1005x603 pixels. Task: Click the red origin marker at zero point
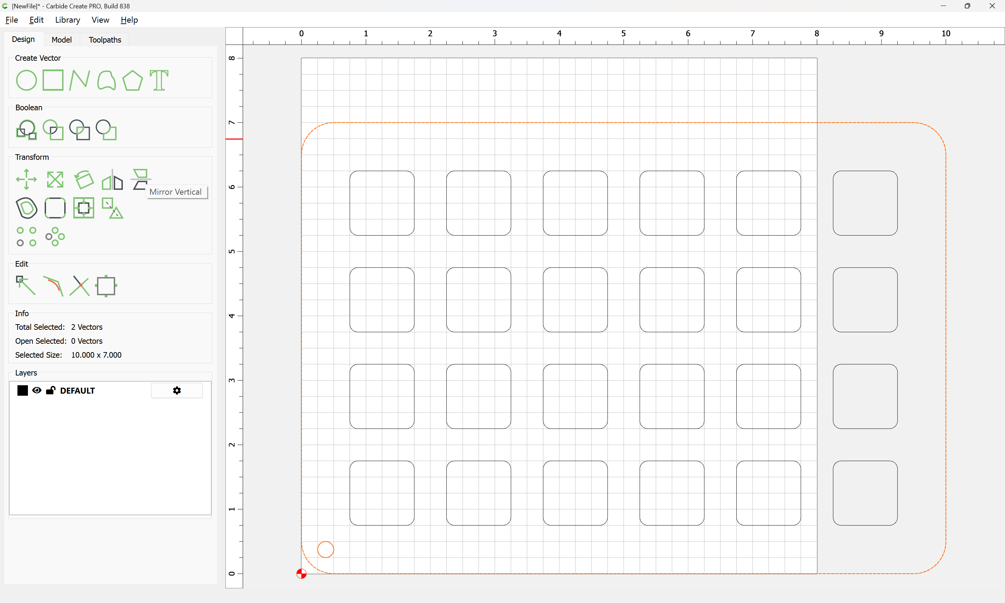301,573
